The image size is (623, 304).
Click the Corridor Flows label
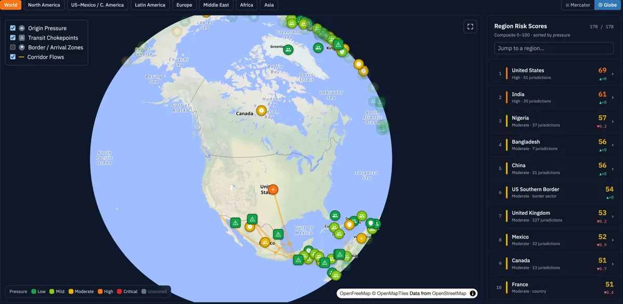click(x=46, y=57)
